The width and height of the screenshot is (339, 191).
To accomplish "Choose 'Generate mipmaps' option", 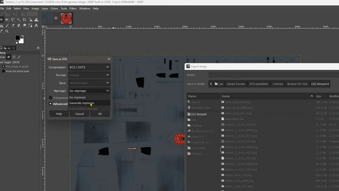I will [89, 103].
